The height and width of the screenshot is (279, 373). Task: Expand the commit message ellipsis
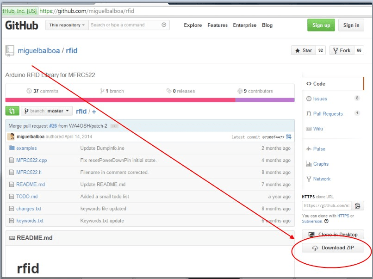click(114, 126)
